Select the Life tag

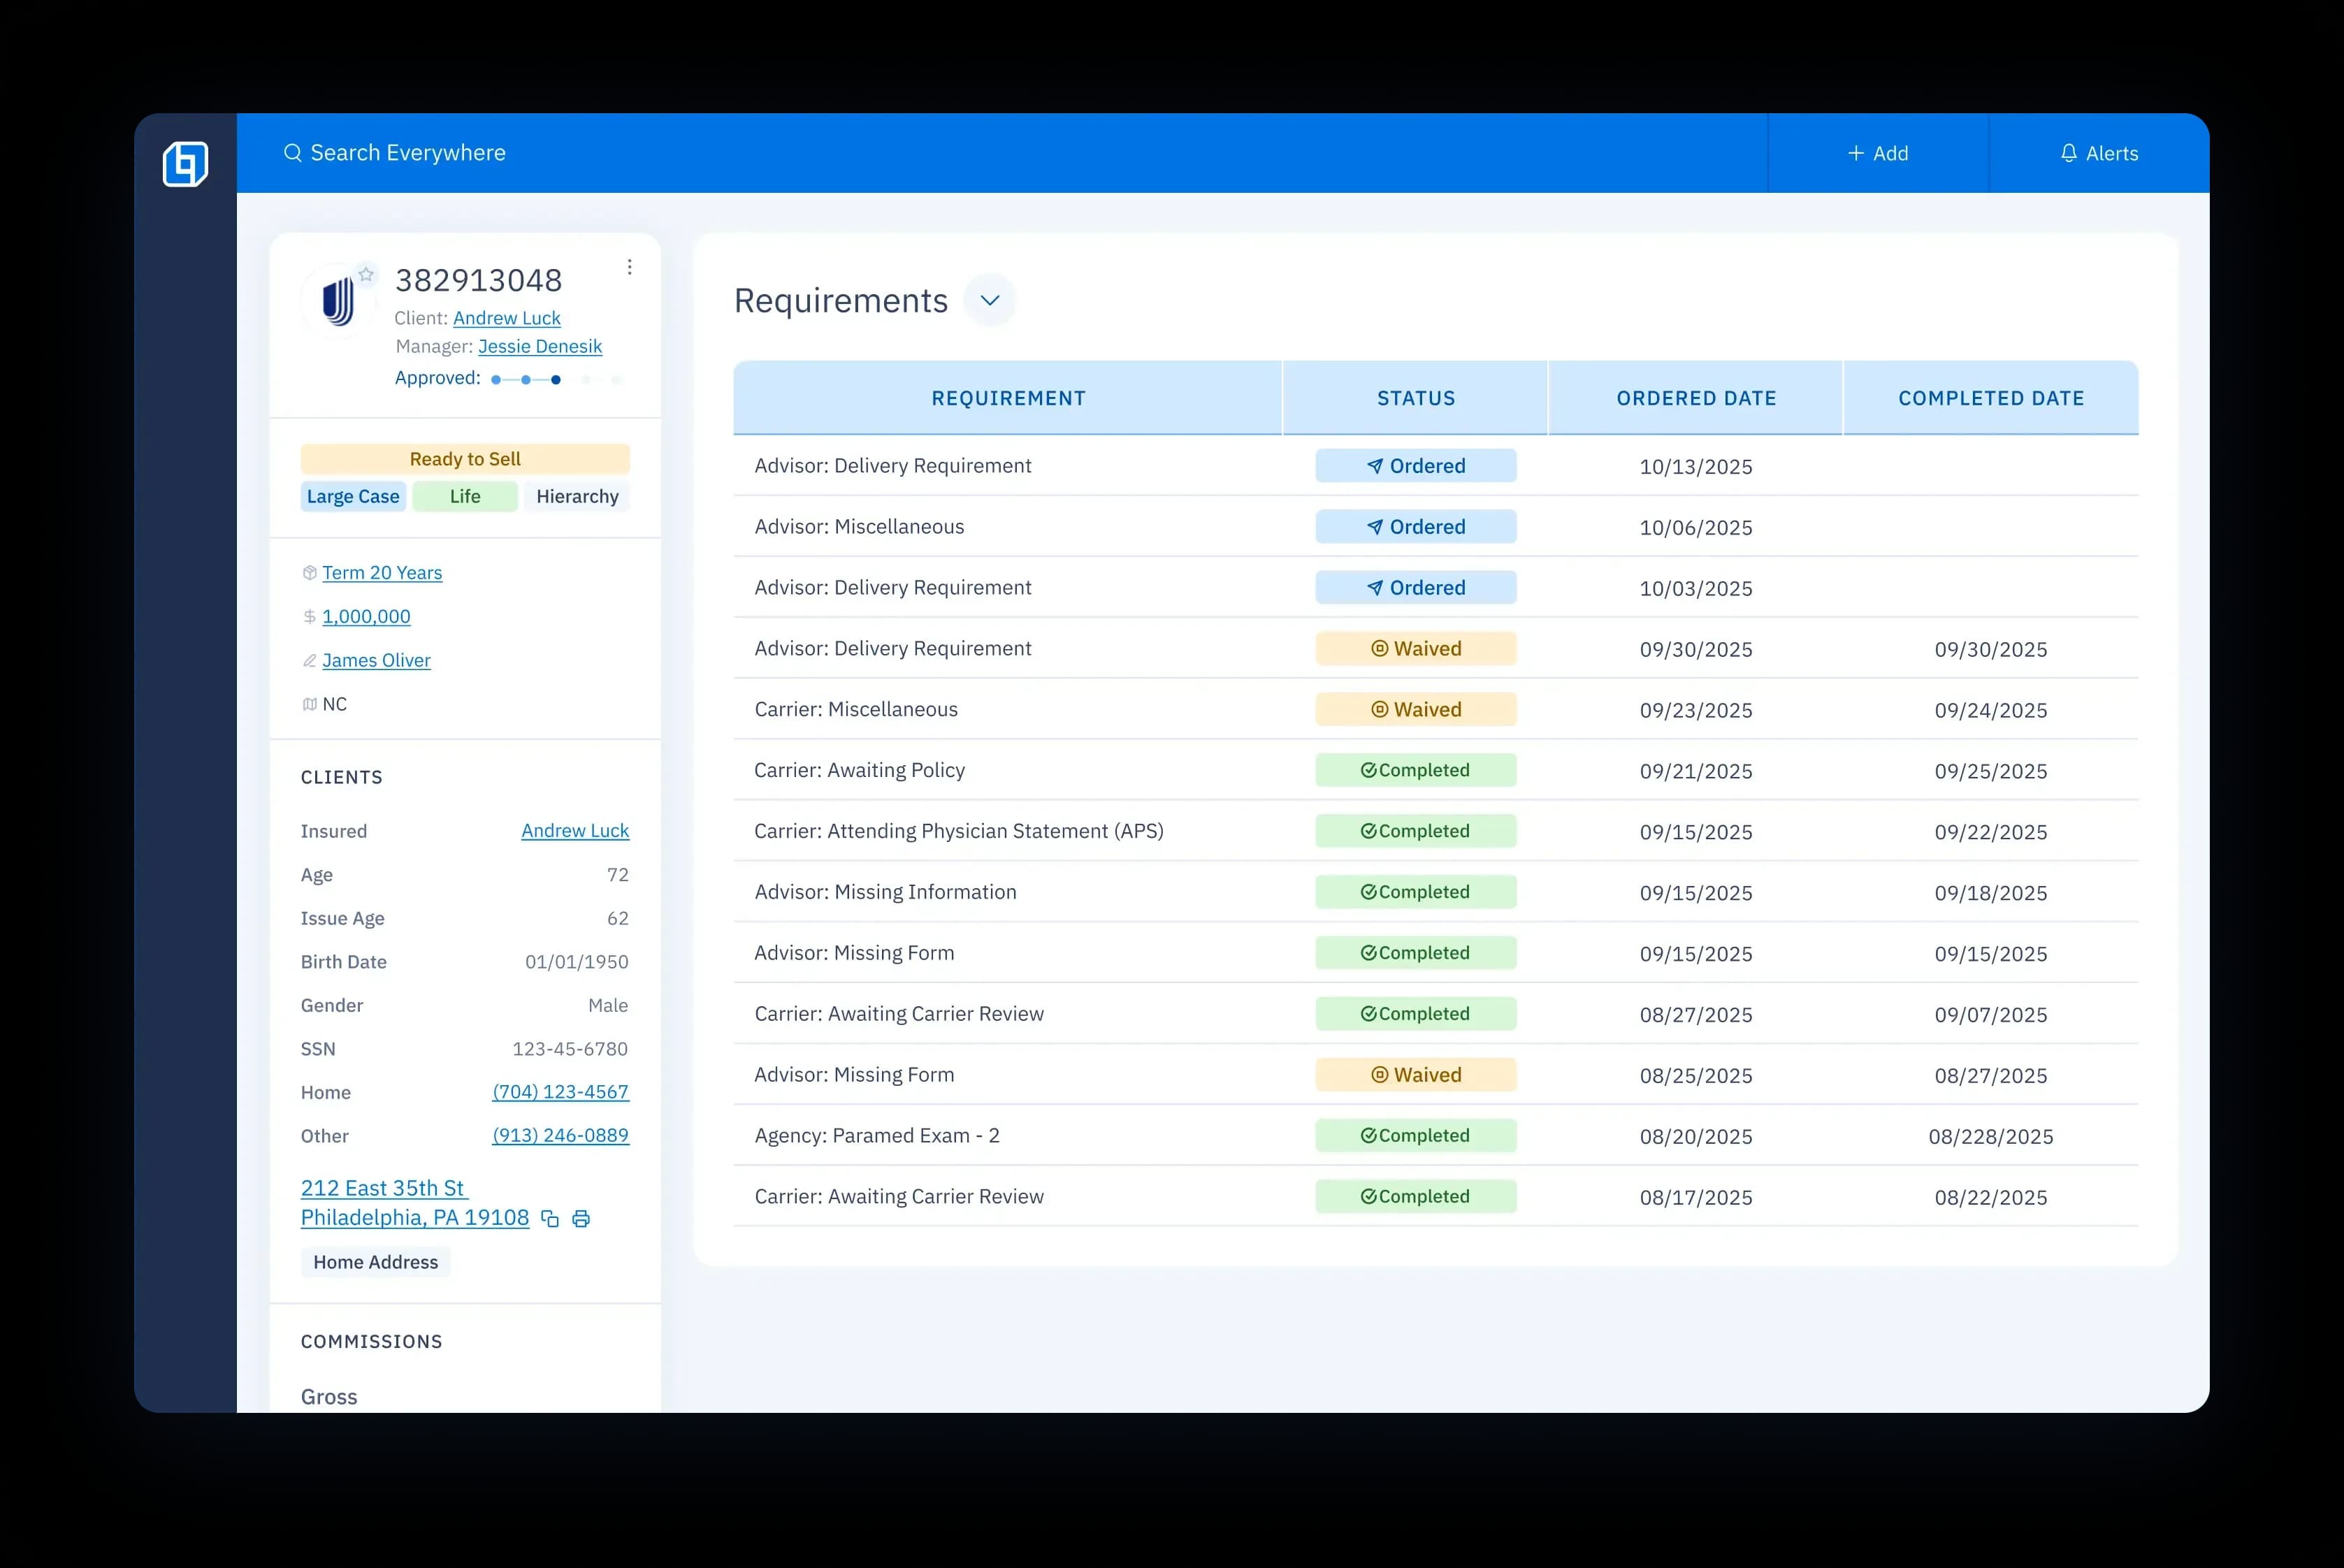point(464,496)
